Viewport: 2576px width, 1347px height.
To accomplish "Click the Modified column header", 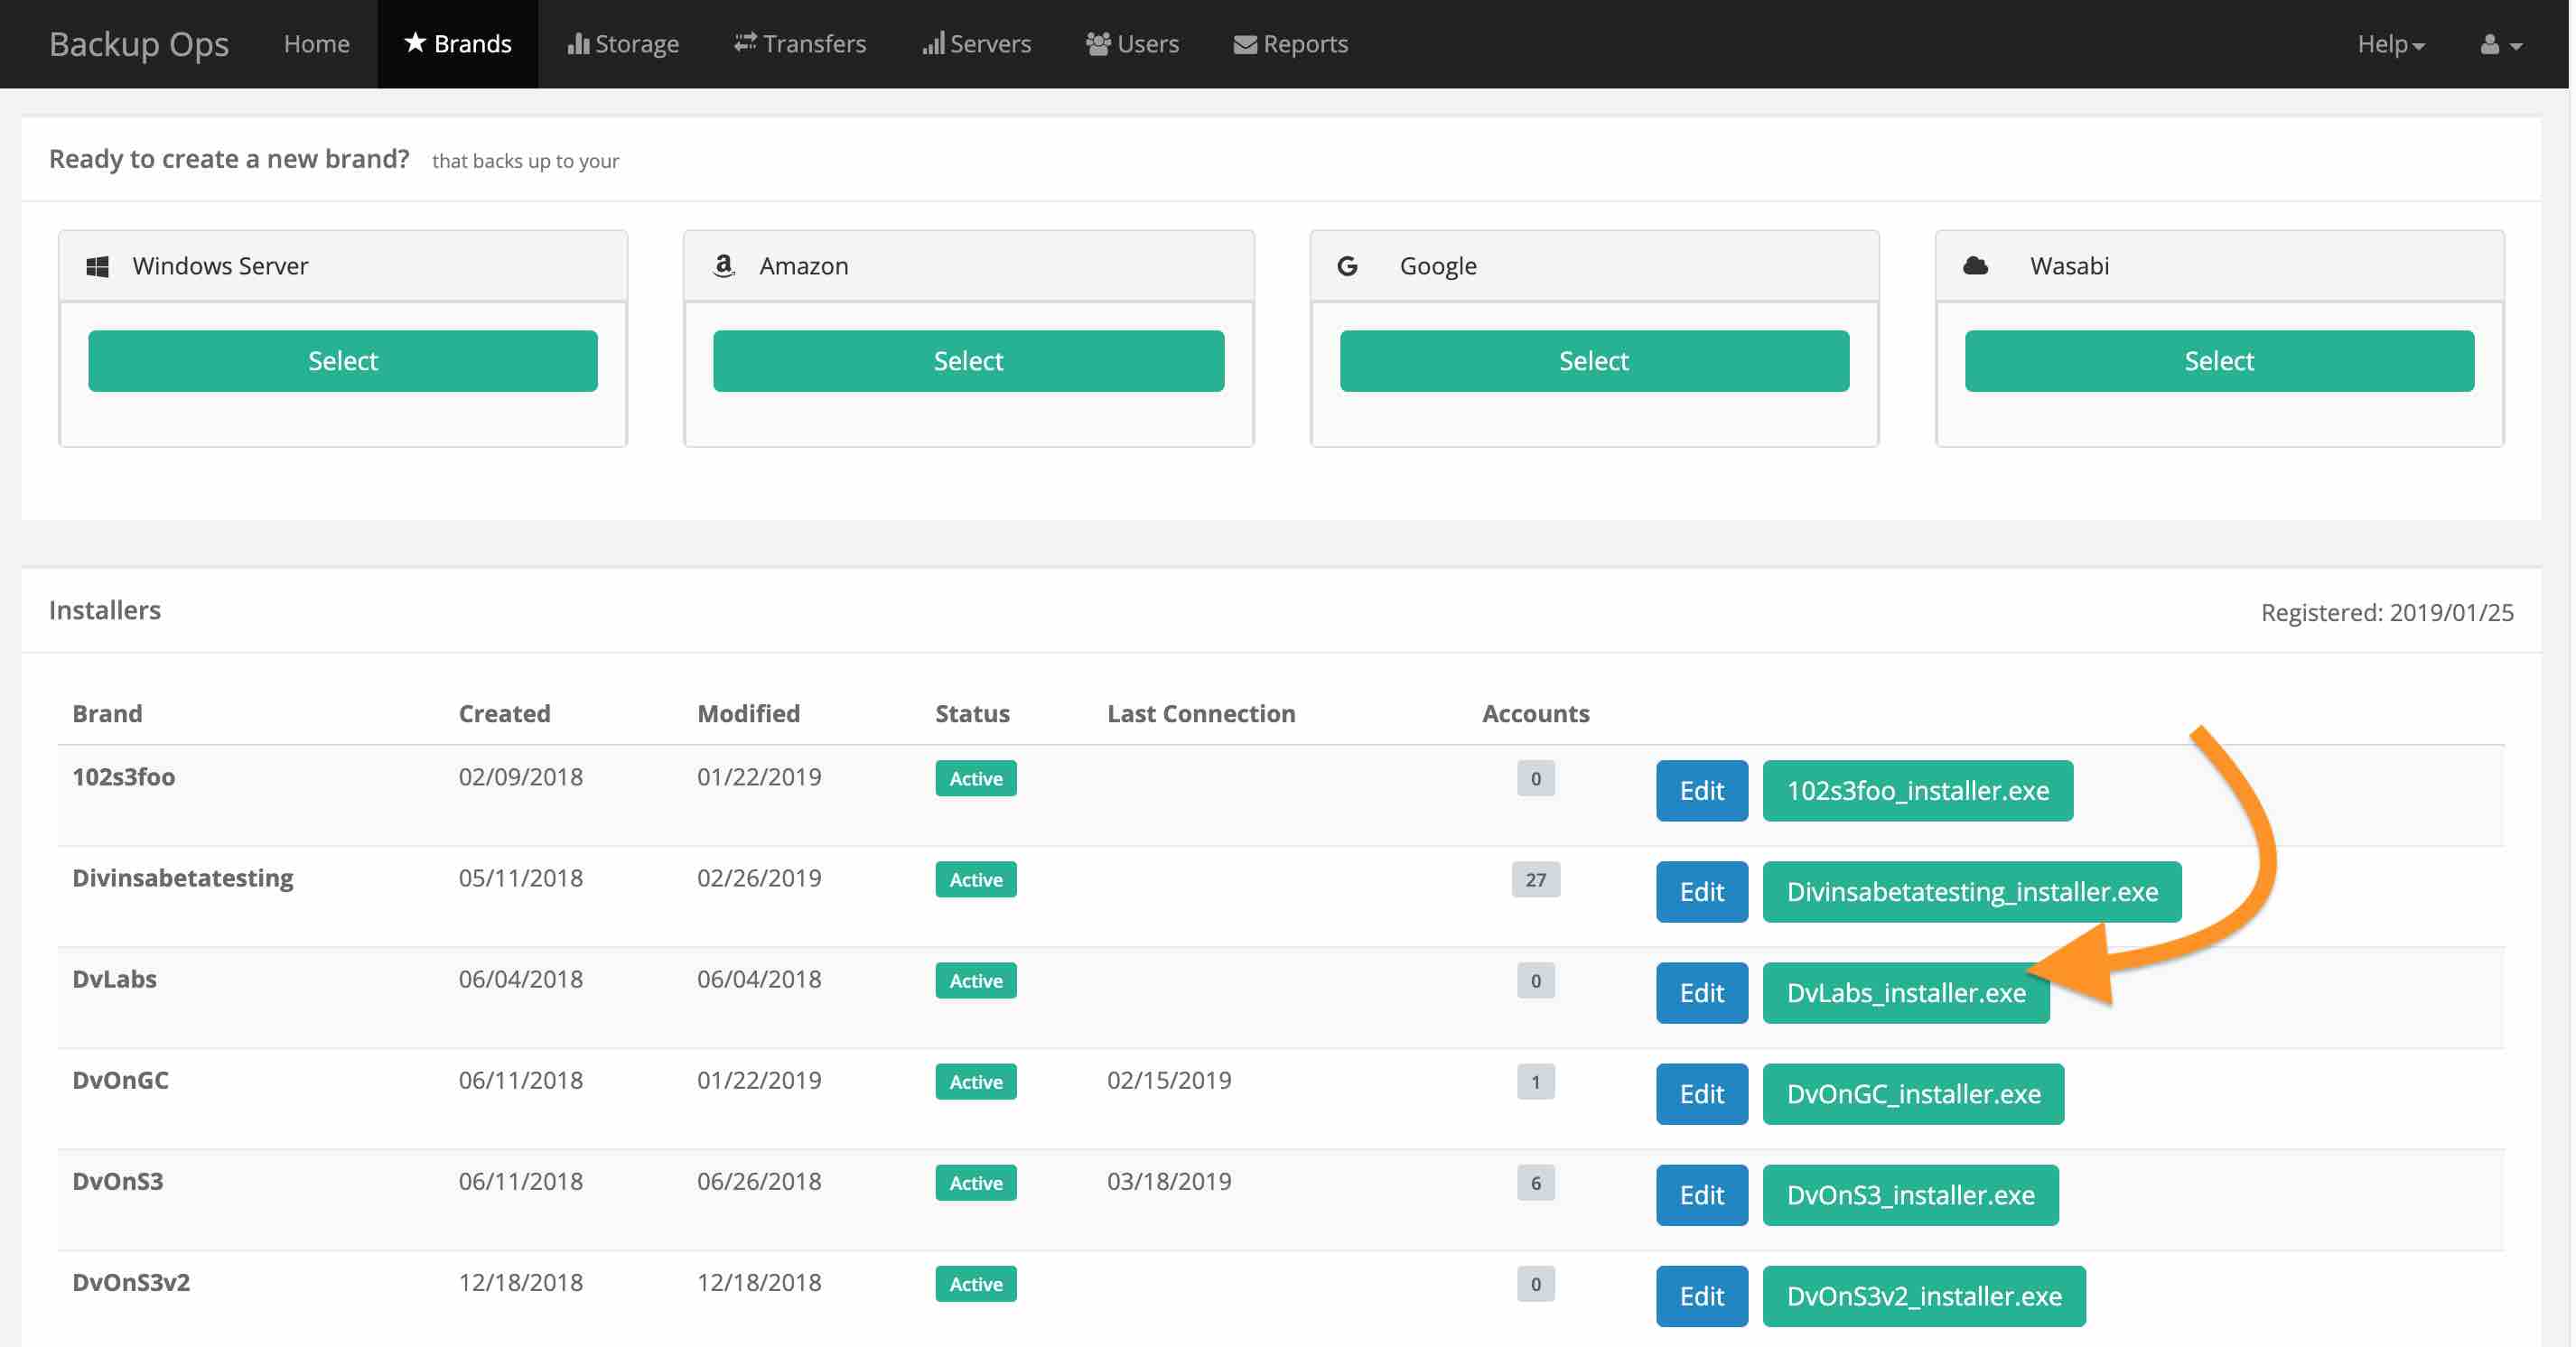I will pyautogui.click(x=748, y=712).
